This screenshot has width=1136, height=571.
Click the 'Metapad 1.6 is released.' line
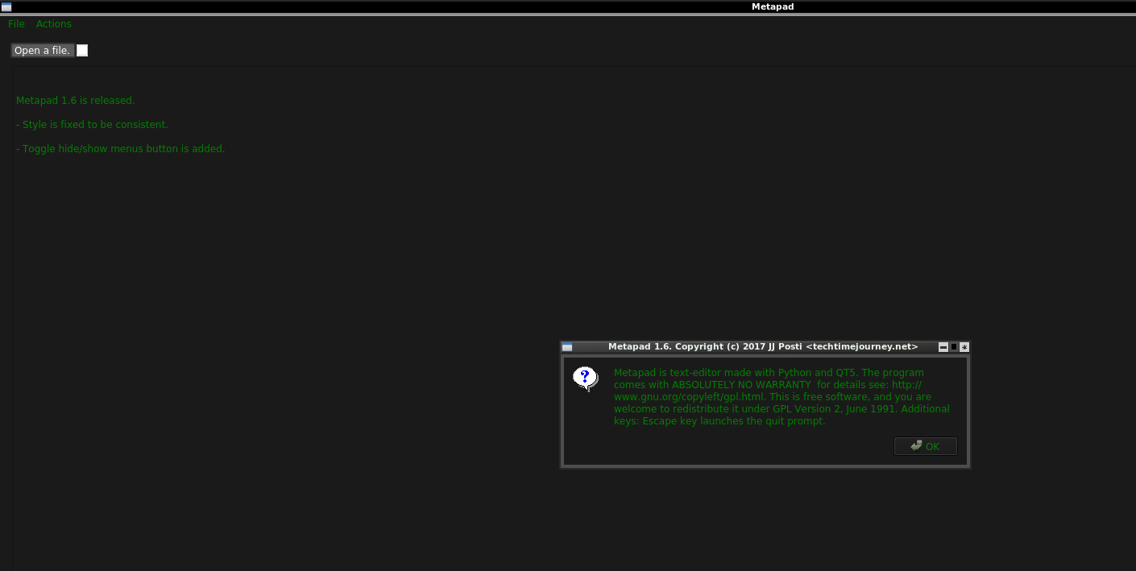[x=76, y=101]
